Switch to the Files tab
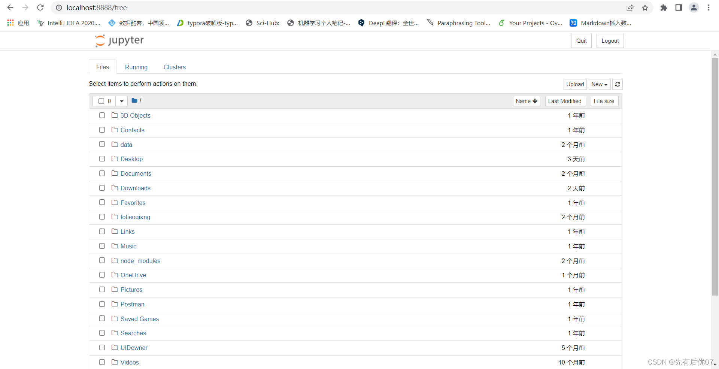 [103, 67]
